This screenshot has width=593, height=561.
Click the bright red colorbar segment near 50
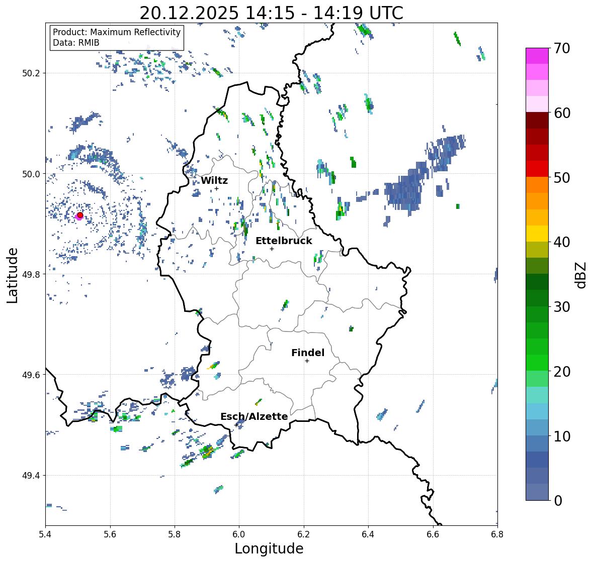(x=537, y=169)
